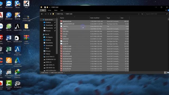Open address bar history dropdown
Image resolution: width=169 pixels, height=95 pixels.
pyautogui.click(x=139, y=14)
